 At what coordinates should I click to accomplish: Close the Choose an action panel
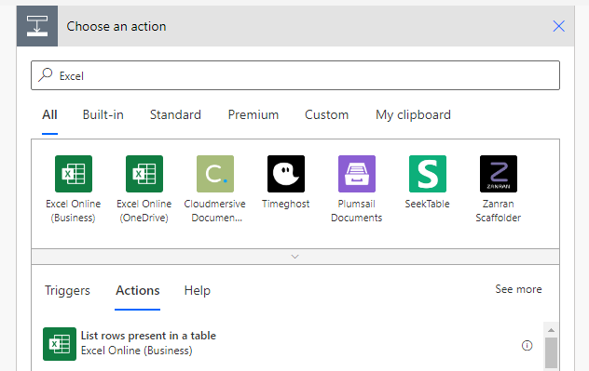[558, 26]
